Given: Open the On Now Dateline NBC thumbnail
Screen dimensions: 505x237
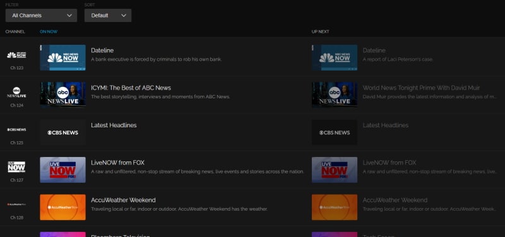Looking at the screenshot, I should click(62, 57).
